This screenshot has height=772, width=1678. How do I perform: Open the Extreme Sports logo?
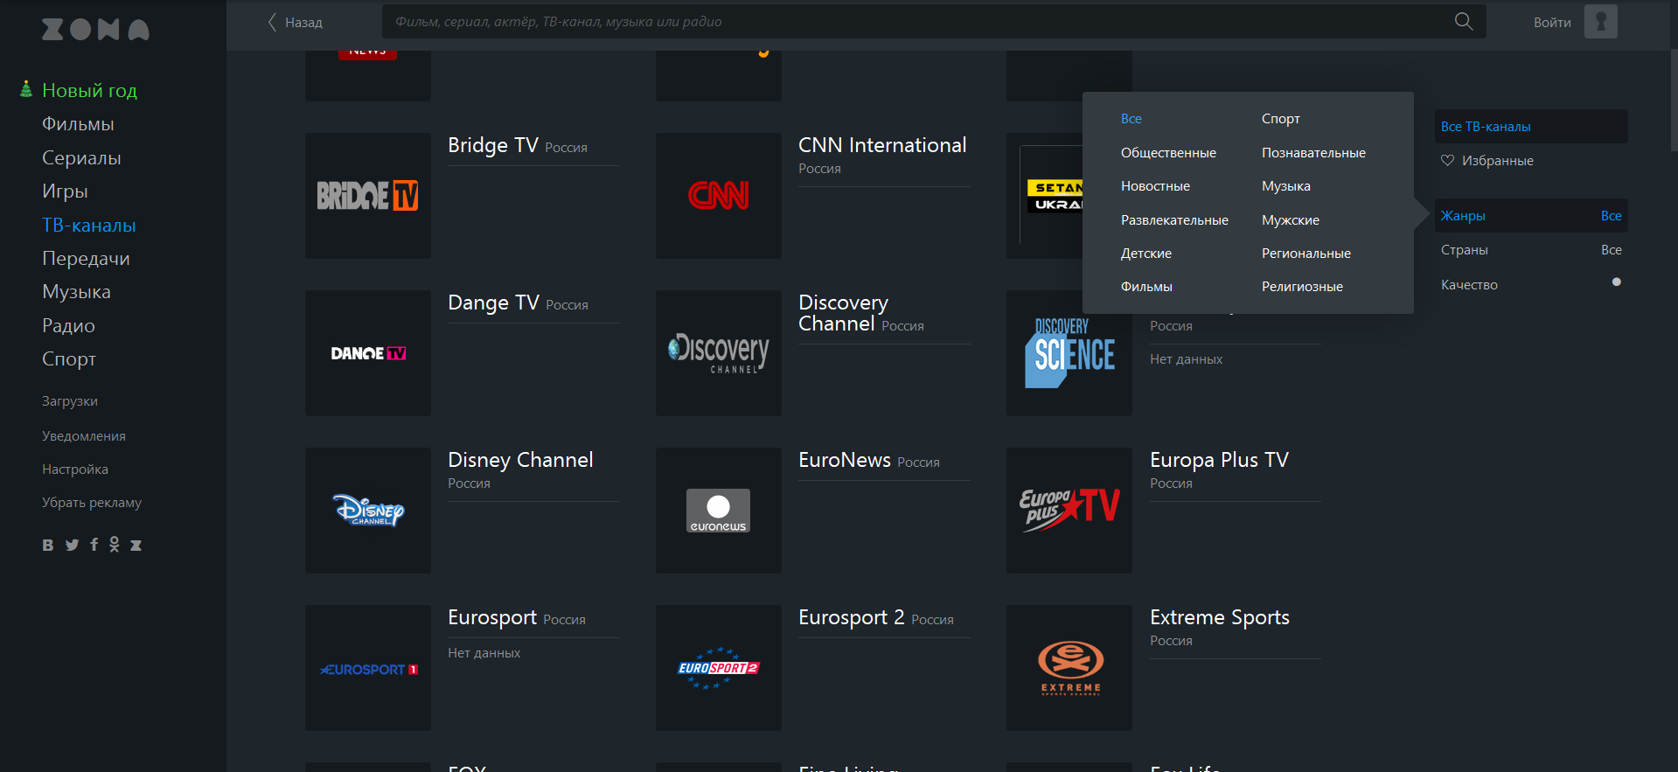[x=1069, y=667]
